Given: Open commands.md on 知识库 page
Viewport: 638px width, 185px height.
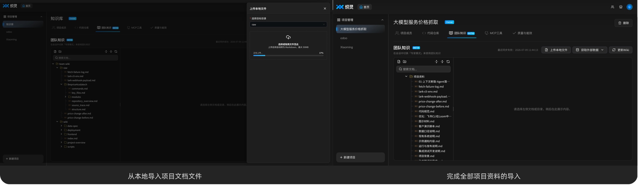Looking at the screenshot, I should (x=79, y=89).
